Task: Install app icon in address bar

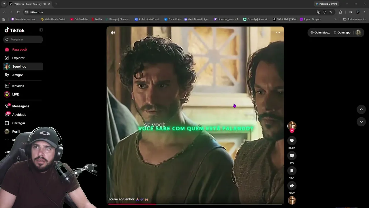Action: click(324, 12)
